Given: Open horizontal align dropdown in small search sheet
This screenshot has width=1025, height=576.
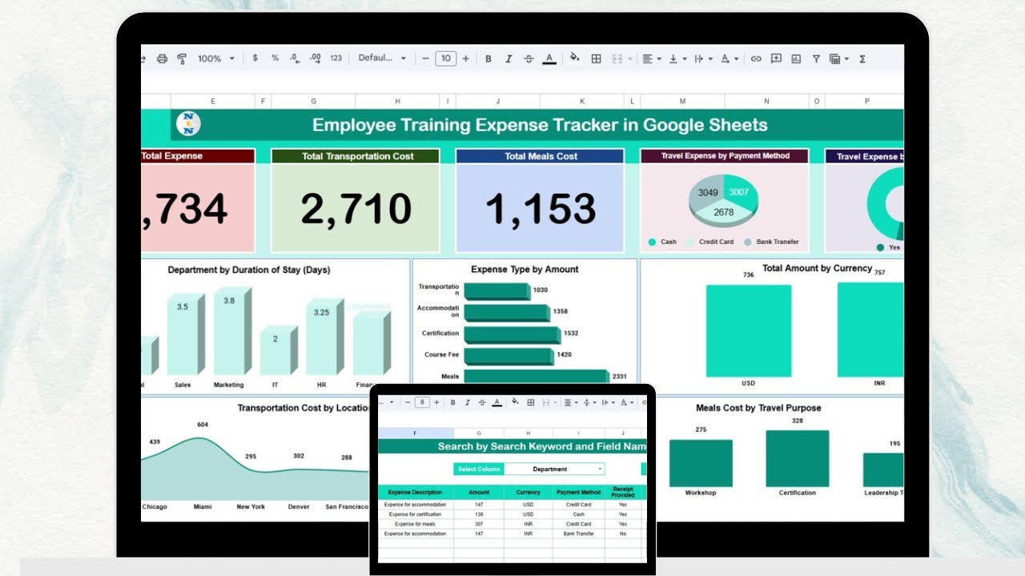Looking at the screenshot, I should coord(570,402).
